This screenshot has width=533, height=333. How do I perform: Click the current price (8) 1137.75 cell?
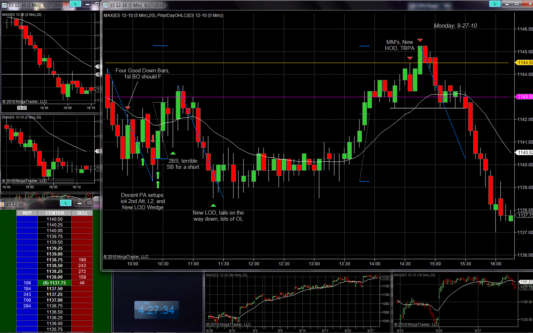coord(55,283)
